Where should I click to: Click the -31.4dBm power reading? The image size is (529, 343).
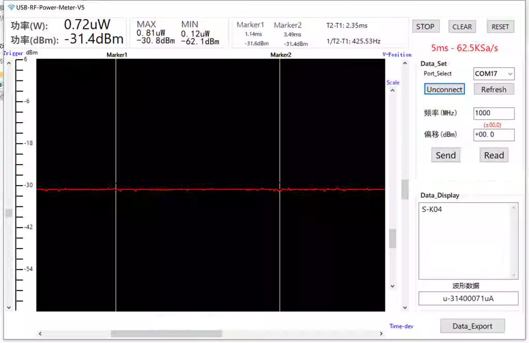pos(94,39)
